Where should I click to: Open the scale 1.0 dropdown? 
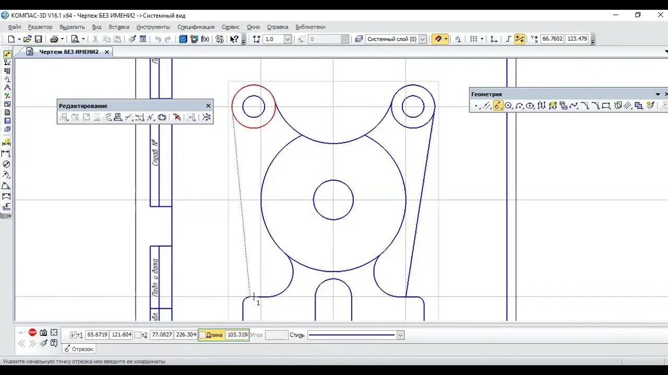click(x=288, y=39)
